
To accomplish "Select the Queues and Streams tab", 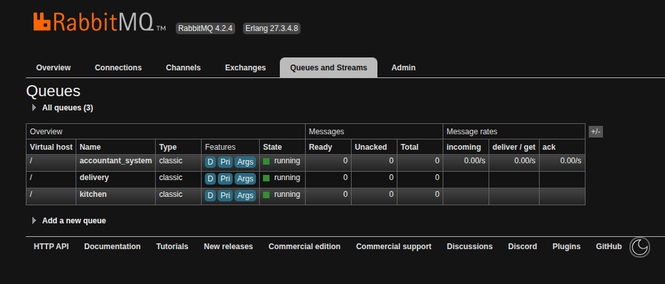I will [x=329, y=68].
